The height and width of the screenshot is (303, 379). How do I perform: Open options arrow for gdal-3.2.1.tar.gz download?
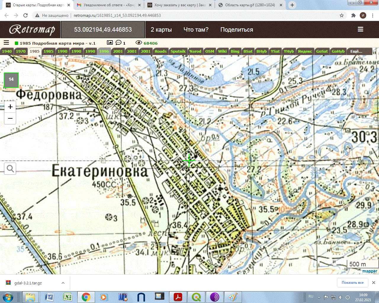click(63, 283)
